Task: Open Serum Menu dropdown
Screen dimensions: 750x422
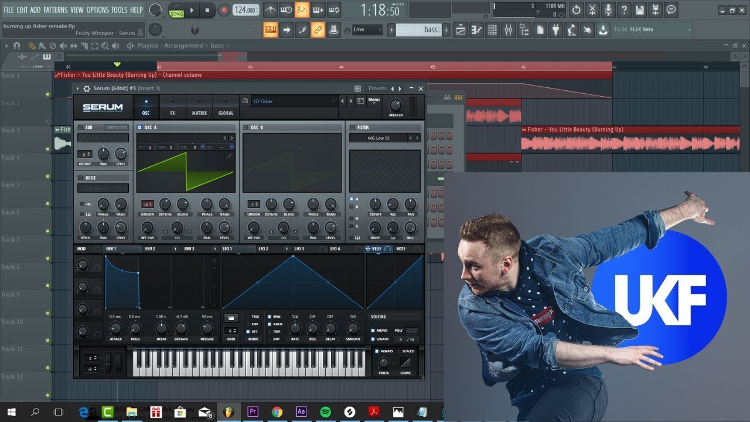Action: (374, 100)
